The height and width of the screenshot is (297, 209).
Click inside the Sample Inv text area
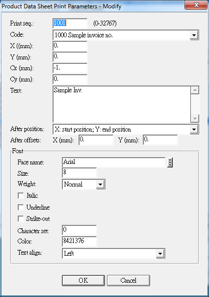coord(122,105)
